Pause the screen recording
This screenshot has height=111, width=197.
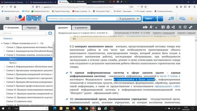[x=110, y=2]
